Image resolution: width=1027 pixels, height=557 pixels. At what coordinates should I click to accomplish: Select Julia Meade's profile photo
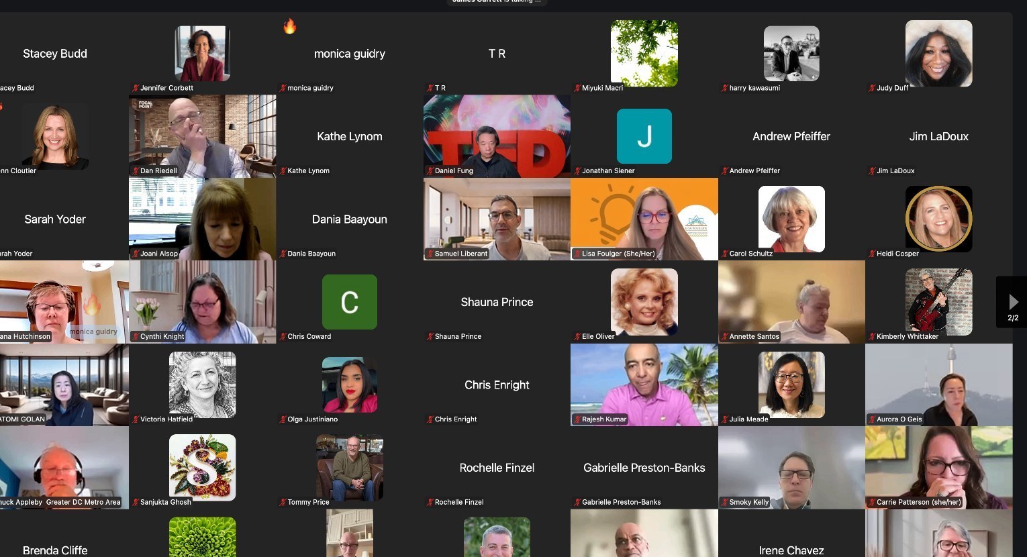point(791,385)
